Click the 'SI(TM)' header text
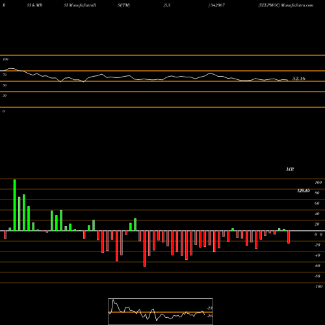The width and height of the screenshot is (325, 325). [x=123, y=5]
